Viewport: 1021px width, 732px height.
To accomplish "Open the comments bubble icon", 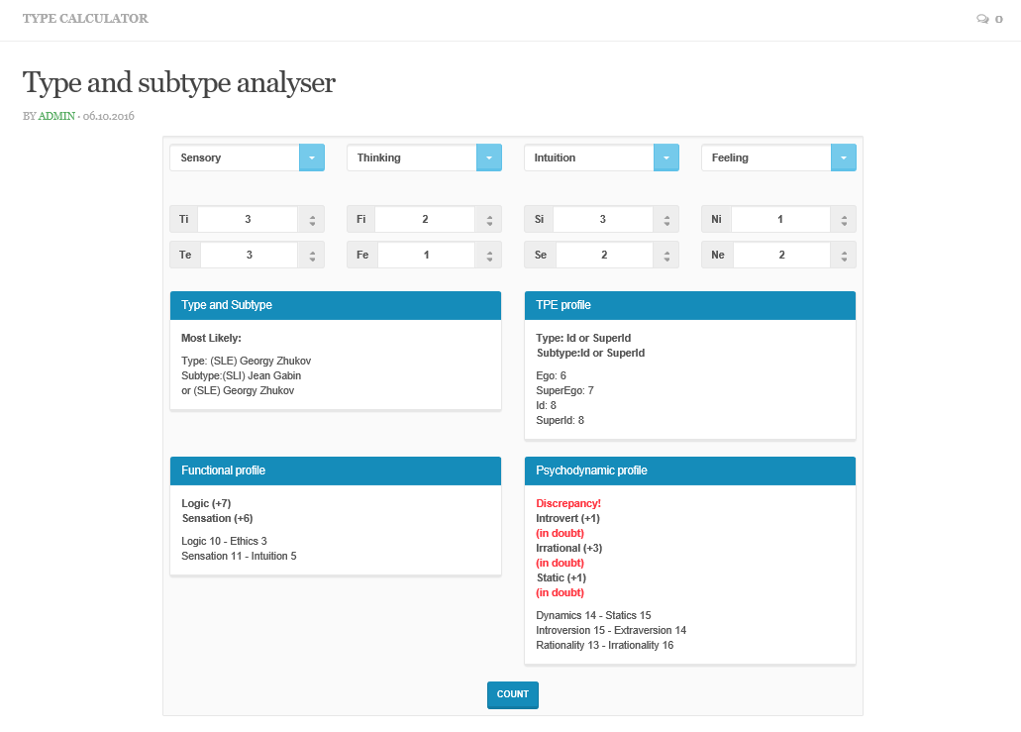I will 982,19.
